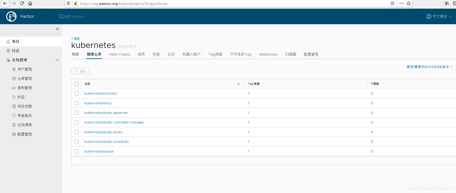
Task: Open page actions three-dot menu
Action: click(x=401, y=3)
